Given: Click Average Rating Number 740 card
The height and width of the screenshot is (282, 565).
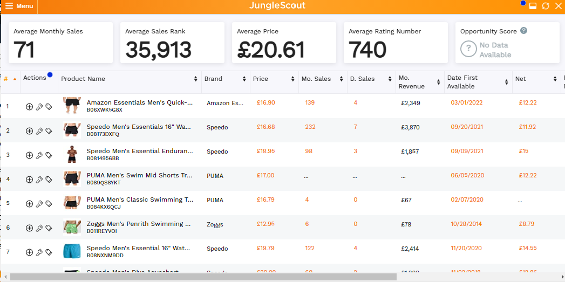Looking at the screenshot, I should pos(396,43).
